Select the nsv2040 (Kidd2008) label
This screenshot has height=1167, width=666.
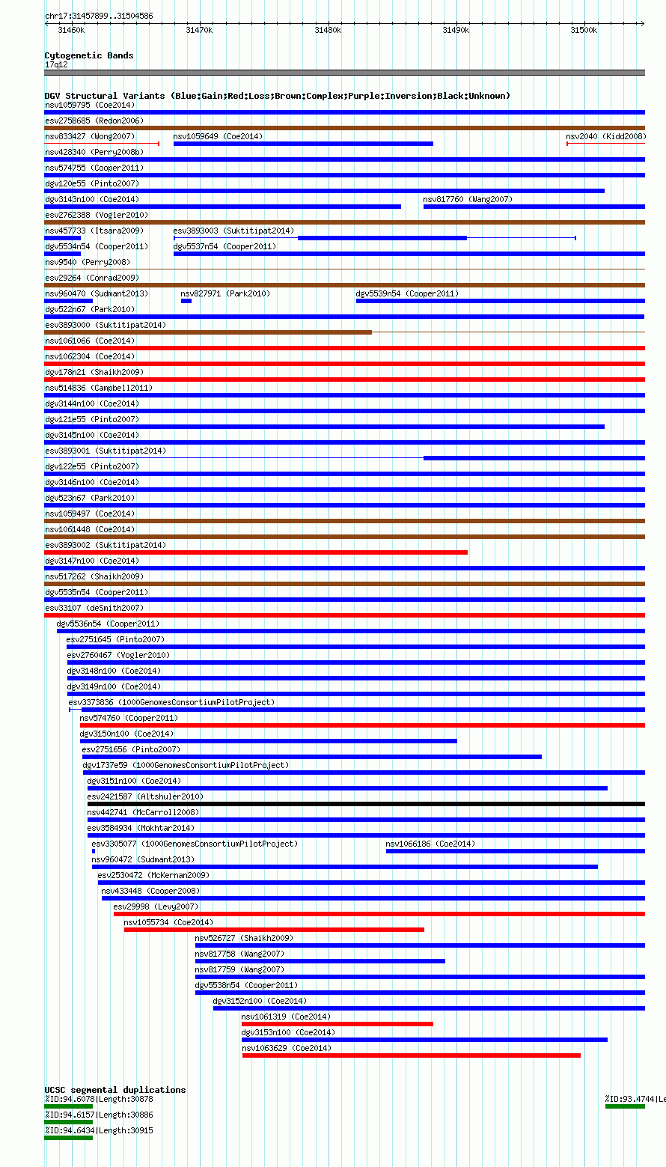(x=605, y=136)
